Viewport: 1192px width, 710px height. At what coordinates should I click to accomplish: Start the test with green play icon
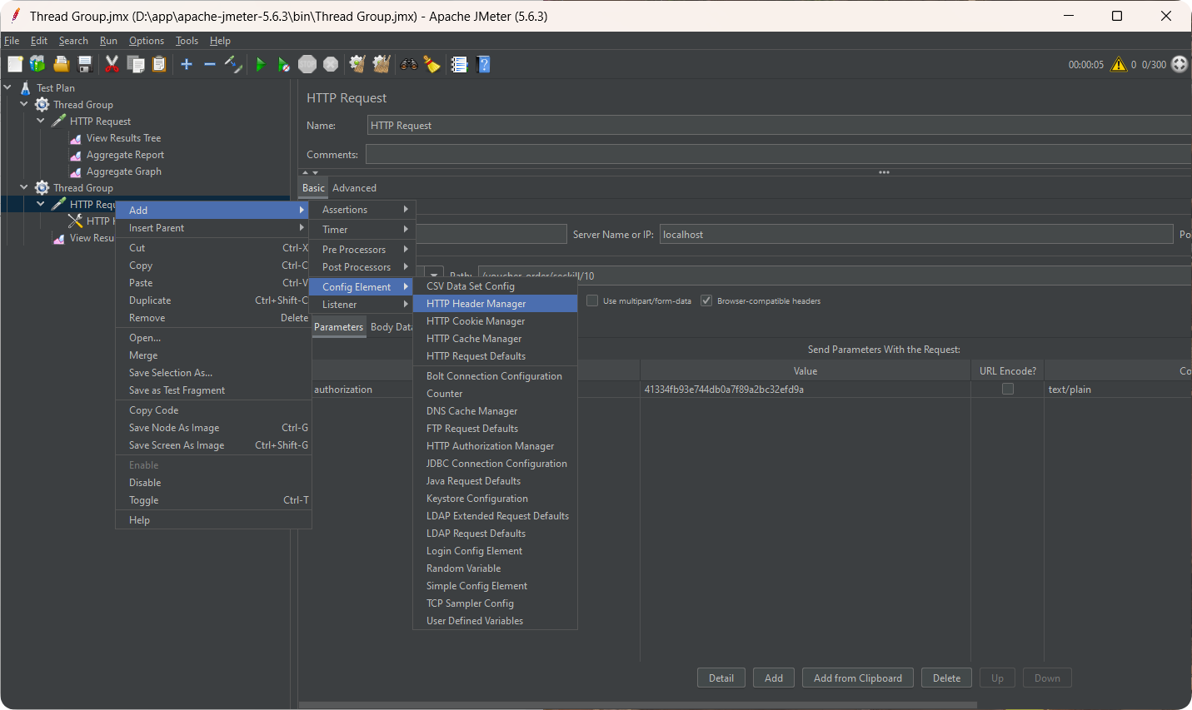(x=261, y=64)
